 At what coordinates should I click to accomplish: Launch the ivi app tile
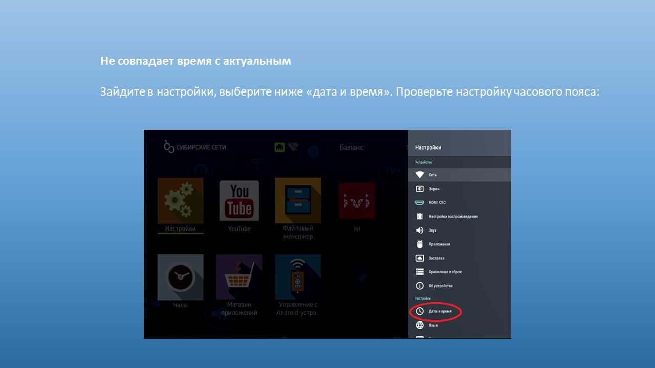357,201
